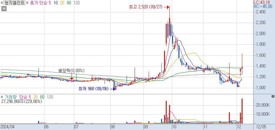Click the 최고 2,520 (09/27) high annotation

[x=146, y=7]
